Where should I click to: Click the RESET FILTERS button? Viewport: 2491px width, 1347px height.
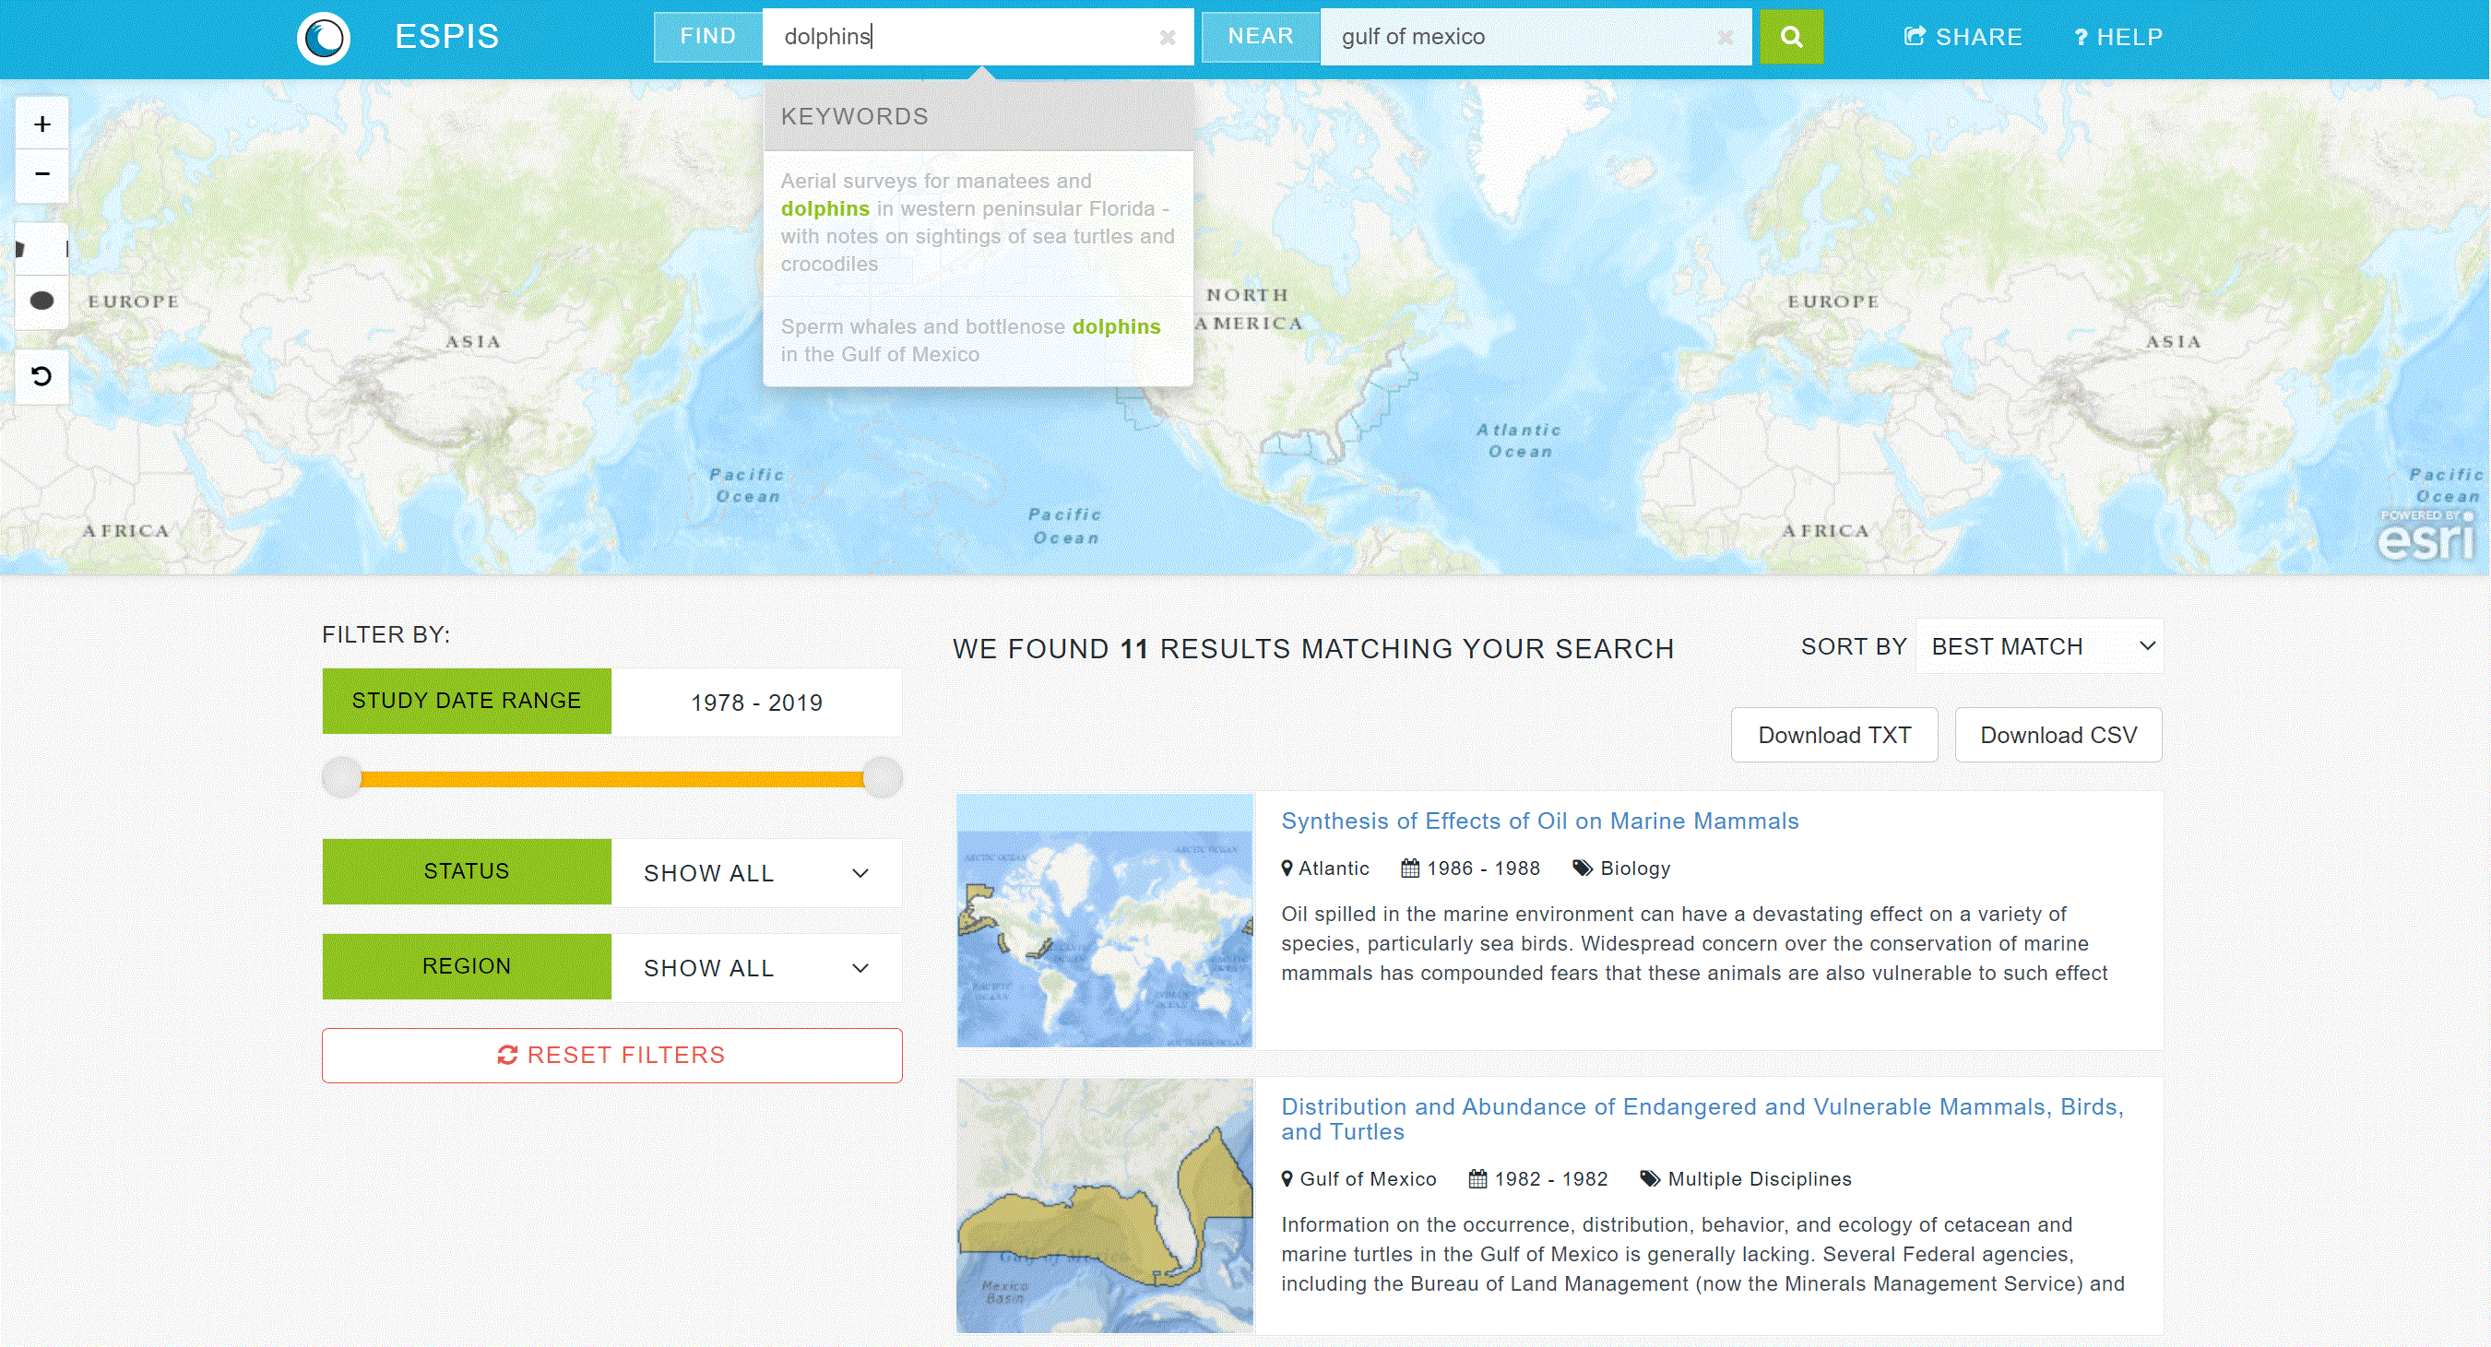pyautogui.click(x=613, y=1055)
